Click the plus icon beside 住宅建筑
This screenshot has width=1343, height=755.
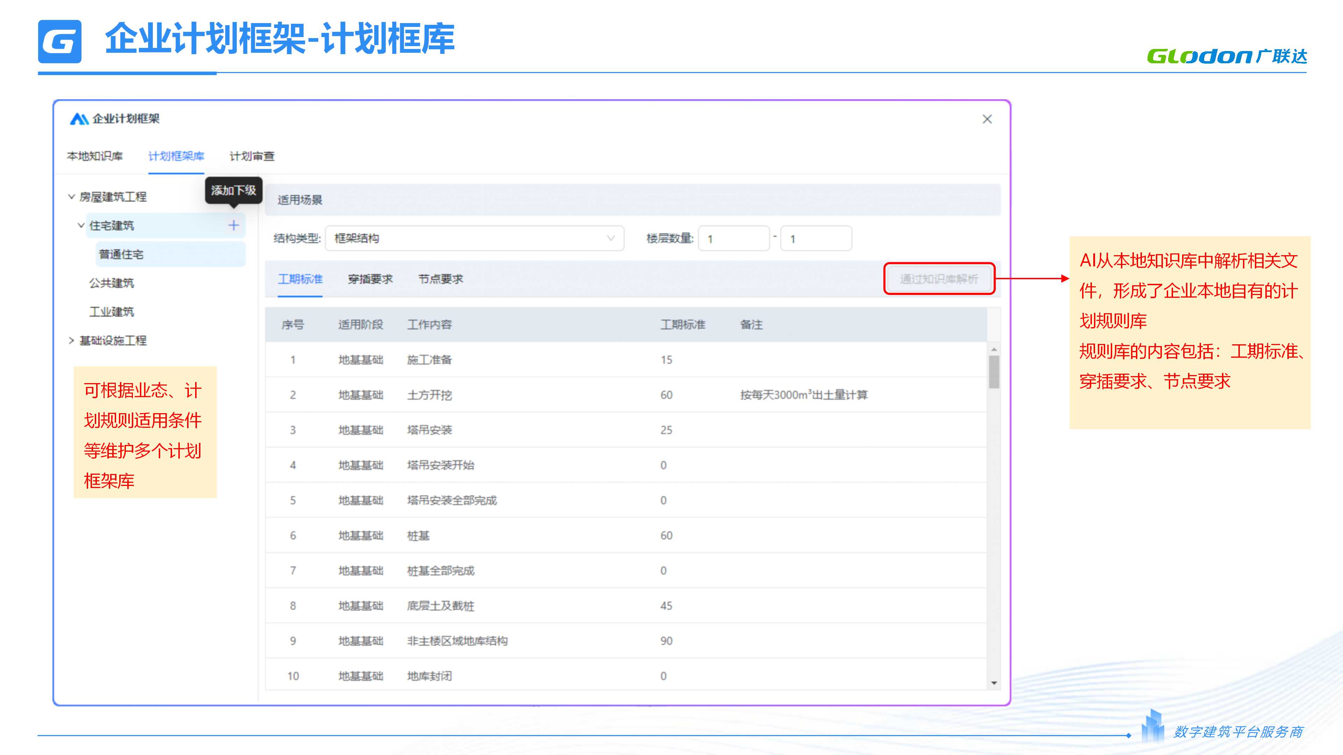point(234,225)
